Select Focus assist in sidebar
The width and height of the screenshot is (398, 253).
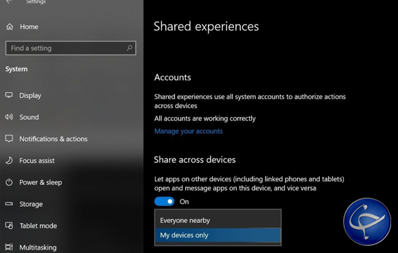coord(37,161)
